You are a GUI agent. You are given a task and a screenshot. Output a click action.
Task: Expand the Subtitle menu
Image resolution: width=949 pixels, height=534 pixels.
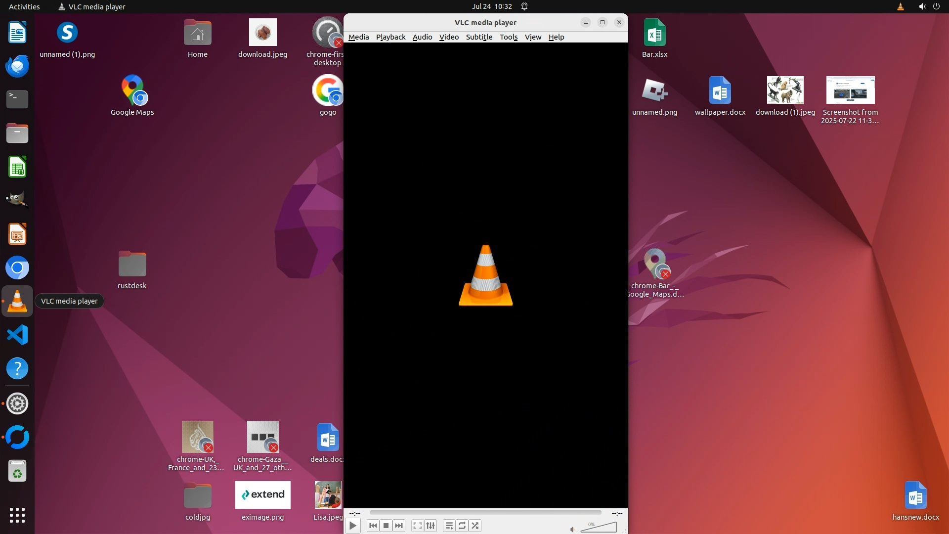point(479,37)
